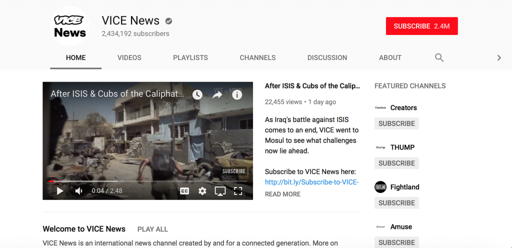Screen dimensions: 512x248
Task: Subscribe to VICE News red button
Action: (421, 26)
